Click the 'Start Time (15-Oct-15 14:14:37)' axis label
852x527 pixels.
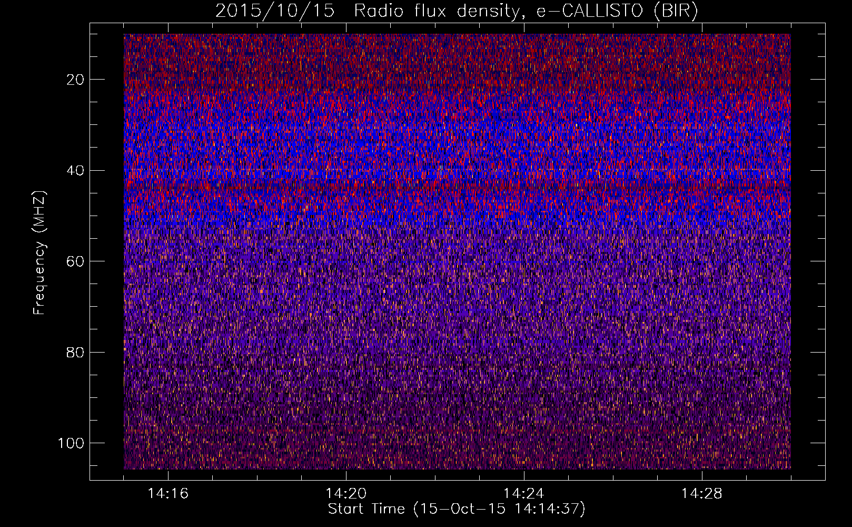point(457,509)
